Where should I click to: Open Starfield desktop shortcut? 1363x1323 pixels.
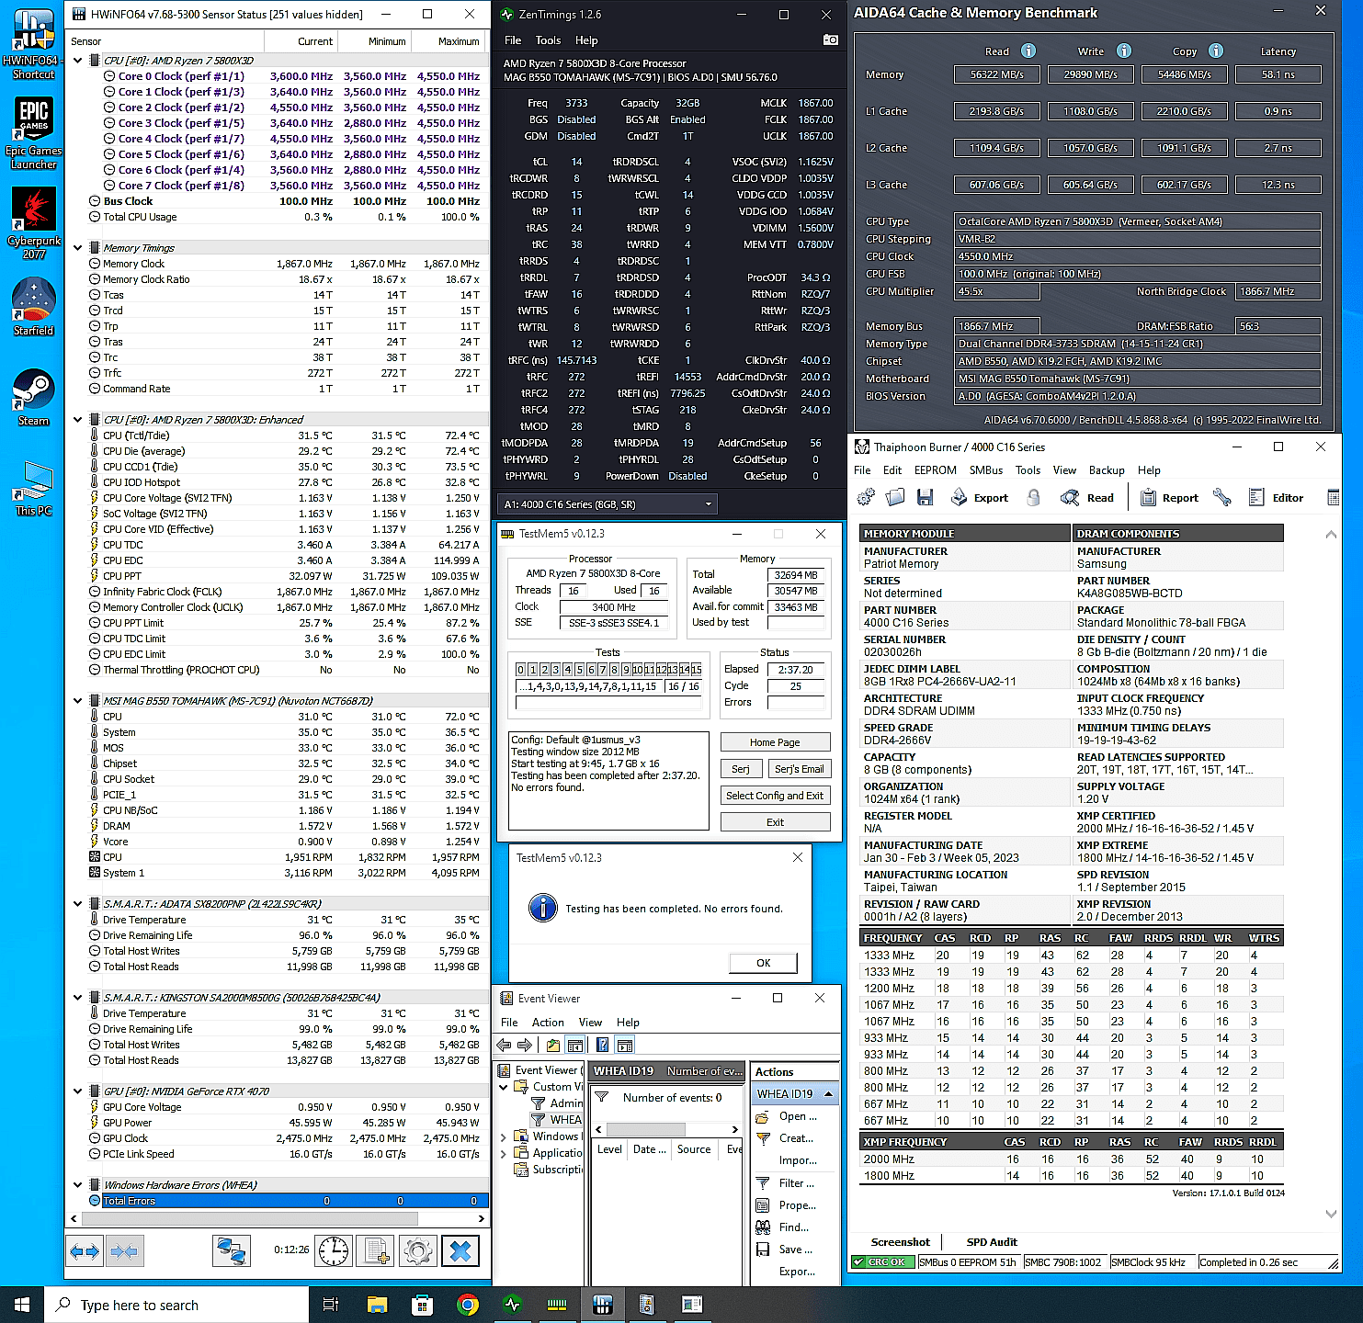34,306
